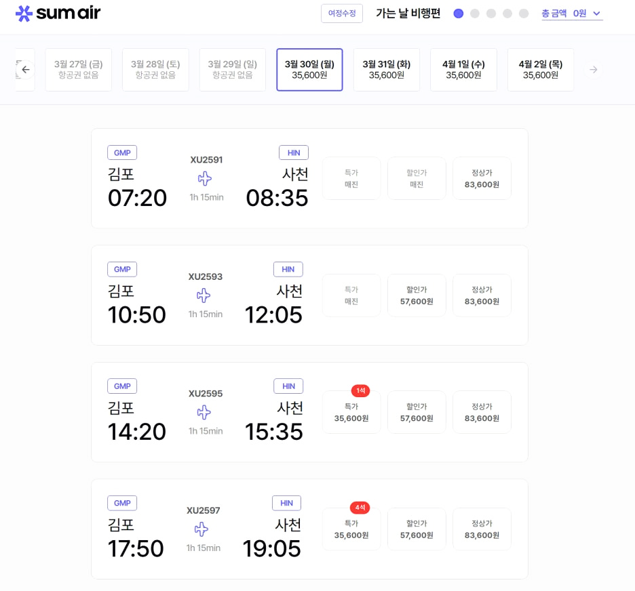
Task: Go to next dates with right arrow
Action: click(594, 70)
